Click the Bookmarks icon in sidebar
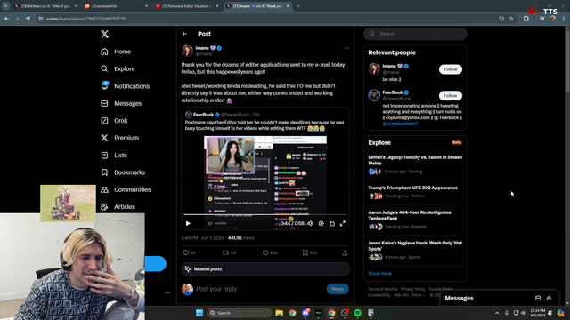 [x=104, y=172]
